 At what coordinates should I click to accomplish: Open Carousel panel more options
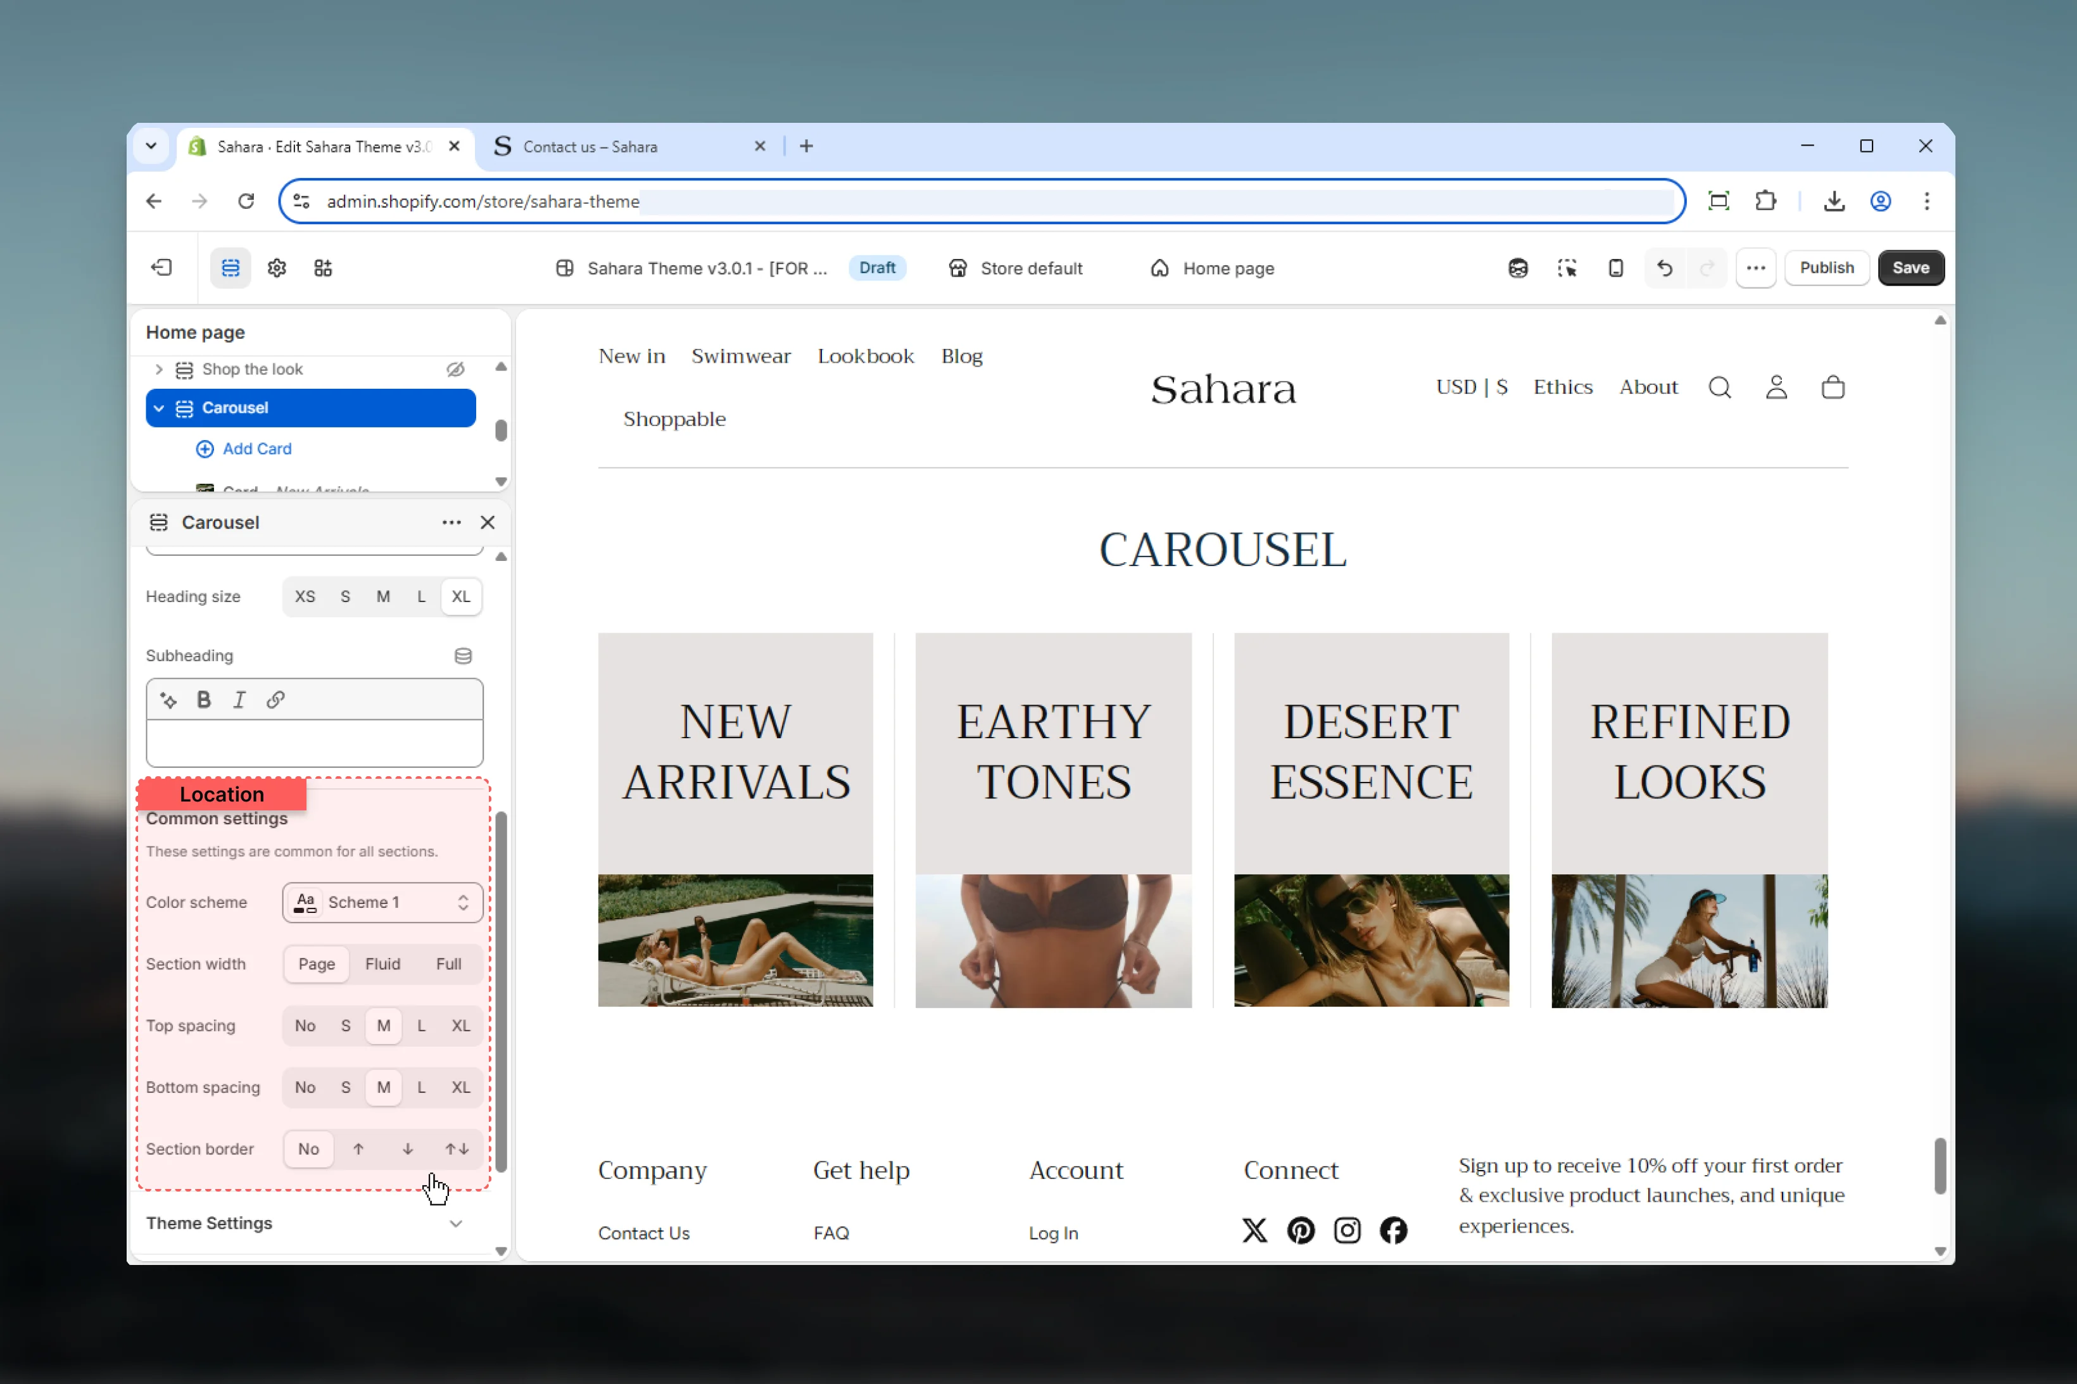[x=451, y=522]
